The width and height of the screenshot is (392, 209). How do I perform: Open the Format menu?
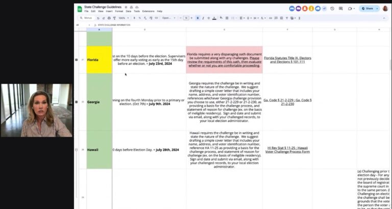(x=118, y=11)
